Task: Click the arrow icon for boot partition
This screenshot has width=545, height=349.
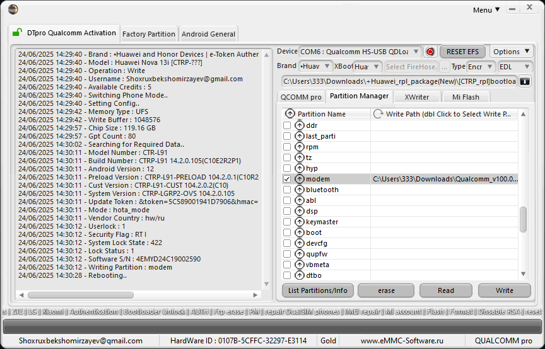Action: (299, 232)
